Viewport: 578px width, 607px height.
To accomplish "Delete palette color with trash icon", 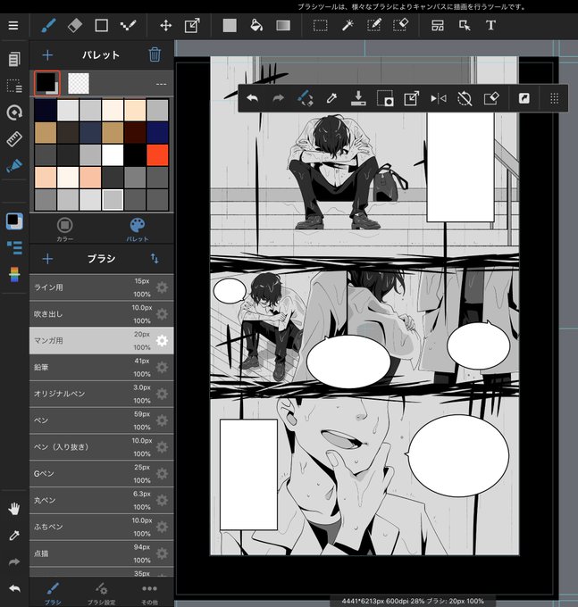I will pos(155,55).
